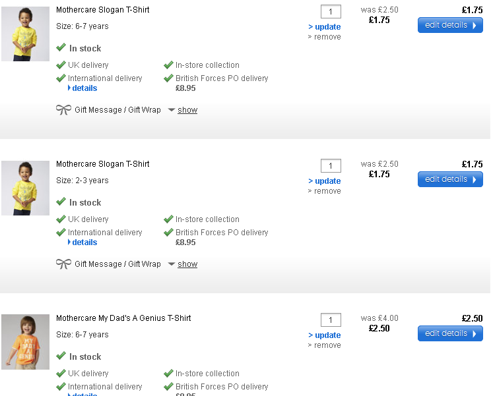Show gift wrap options for first Slogan T-Shirt
Viewport: 493px width, 396px height.
click(187, 110)
